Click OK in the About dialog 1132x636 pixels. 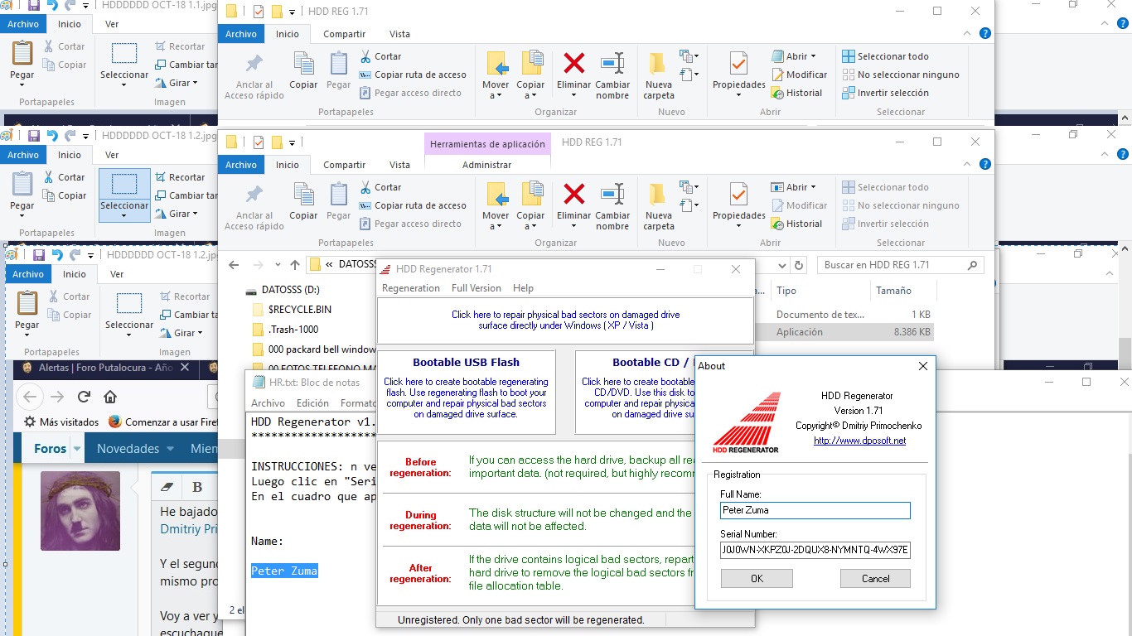click(757, 579)
